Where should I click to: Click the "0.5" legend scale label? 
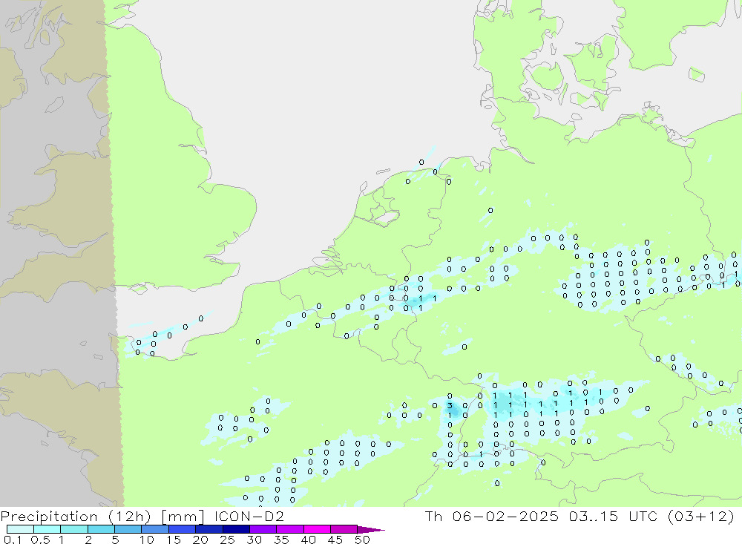tap(40, 540)
